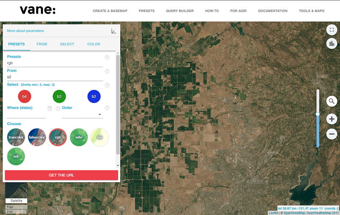This screenshot has width=340, height=215.
Task: Zoom in with the plus button
Action: coord(331,119)
